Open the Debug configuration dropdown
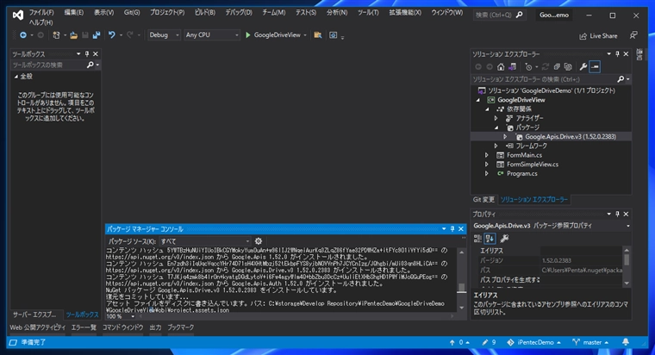 coord(164,35)
